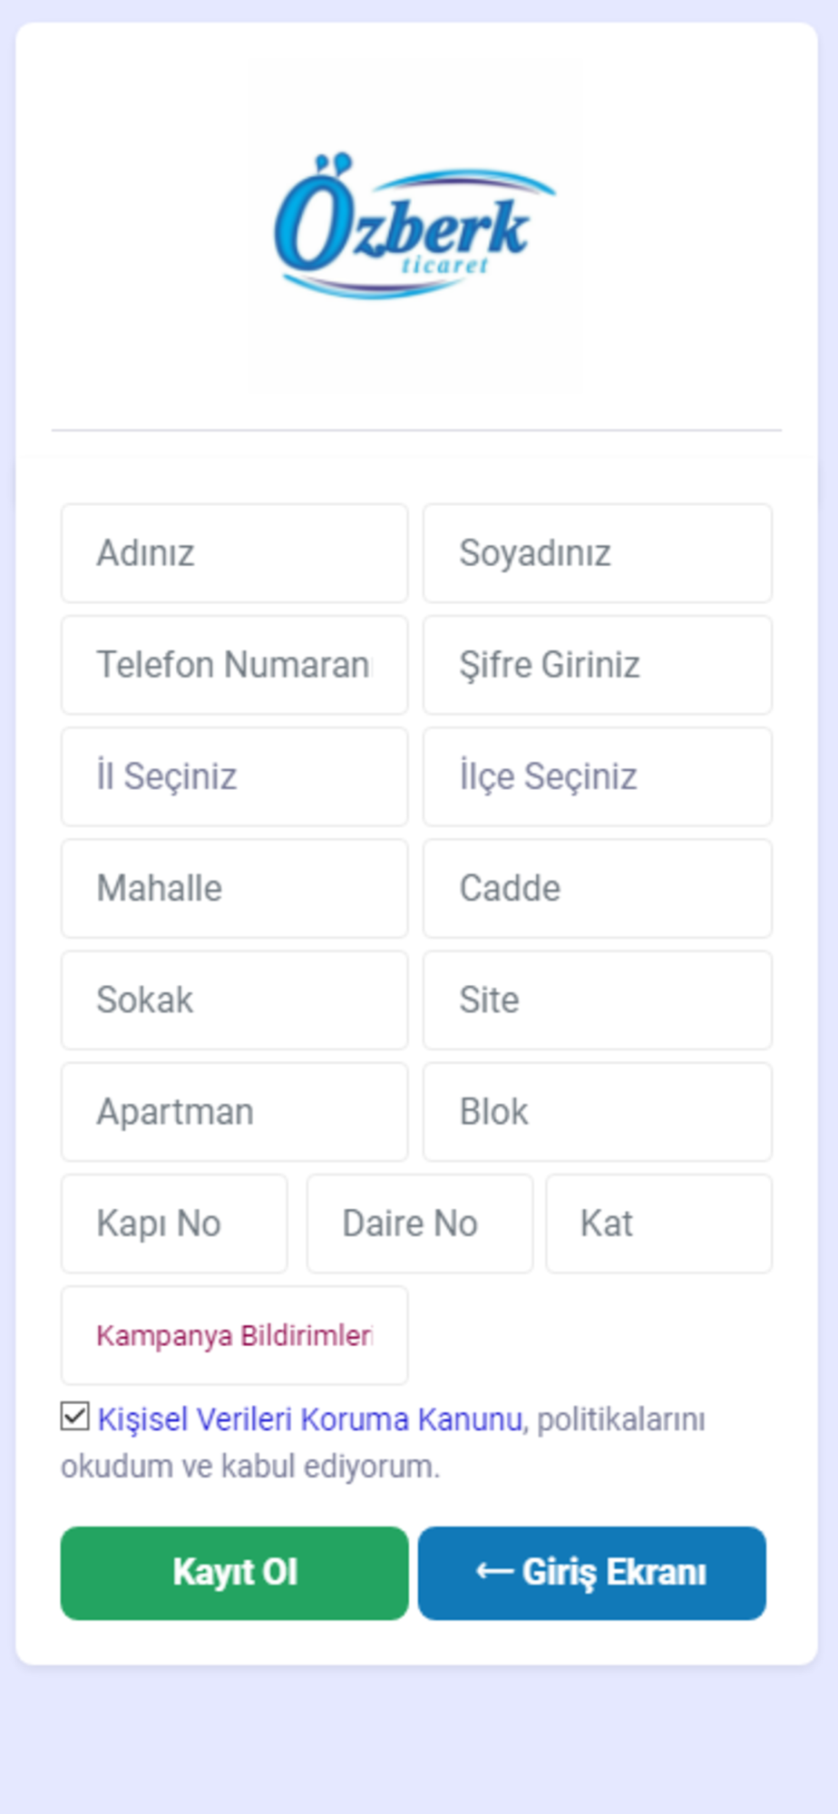Click the Özberk Ticaret logo
This screenshot has width=838, height=1814.
pyautogui.click(x=414, y=227)
